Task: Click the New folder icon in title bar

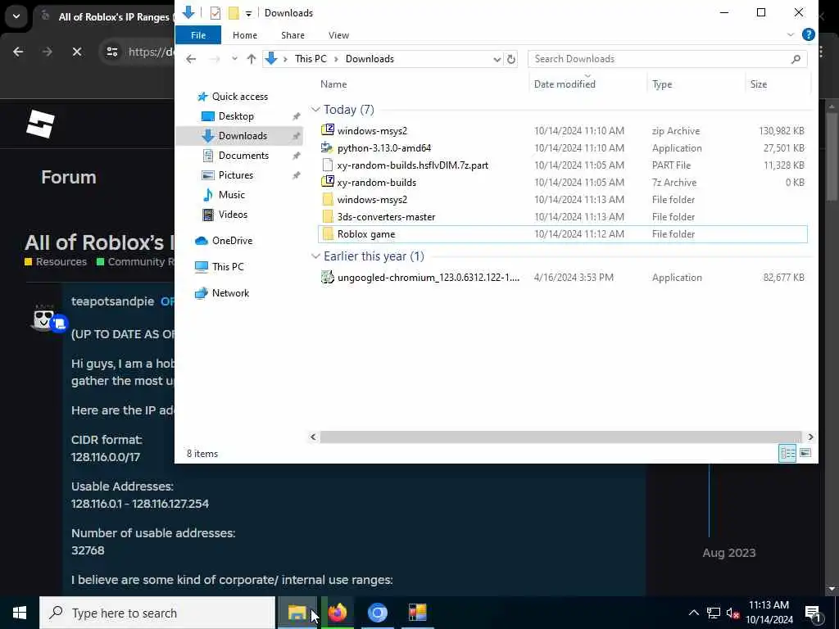Action: point(234,13)
